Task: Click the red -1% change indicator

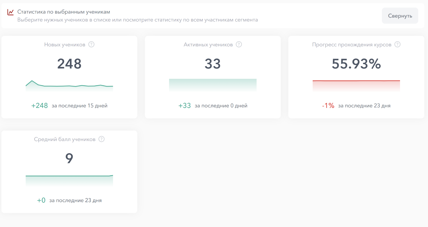Action: pyautogui.click(x=328, y=106)
